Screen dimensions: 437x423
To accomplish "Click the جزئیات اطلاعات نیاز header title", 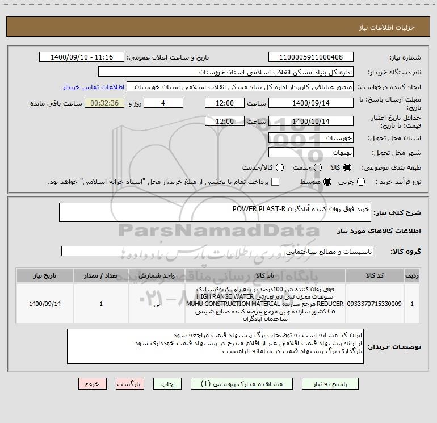I will tap(387, 27).
